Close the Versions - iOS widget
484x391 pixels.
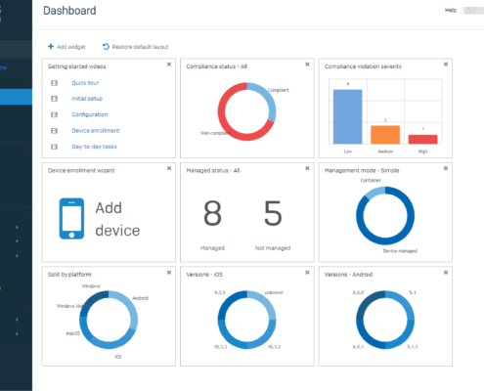[307, 272]
